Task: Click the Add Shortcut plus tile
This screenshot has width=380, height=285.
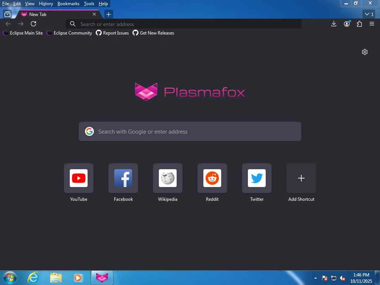Action: click(301, 178)
